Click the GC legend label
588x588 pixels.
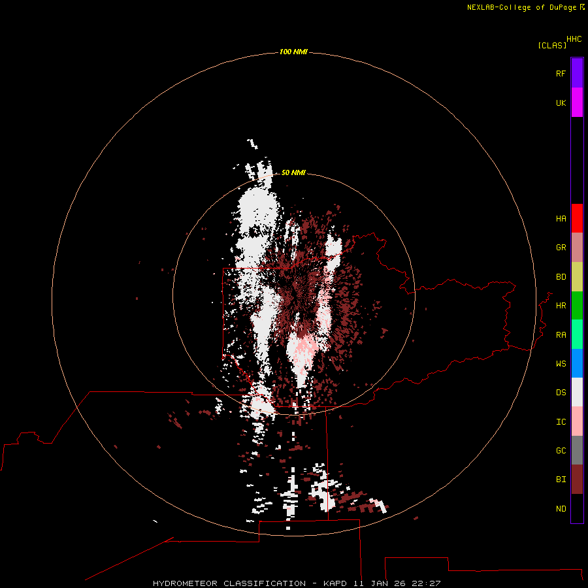click(x=561, y=450)
